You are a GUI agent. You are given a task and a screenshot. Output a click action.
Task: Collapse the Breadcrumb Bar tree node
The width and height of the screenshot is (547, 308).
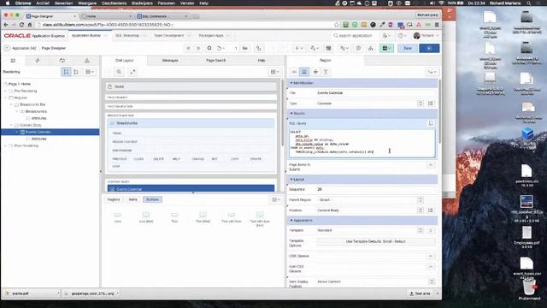click(x=11, y=104)
